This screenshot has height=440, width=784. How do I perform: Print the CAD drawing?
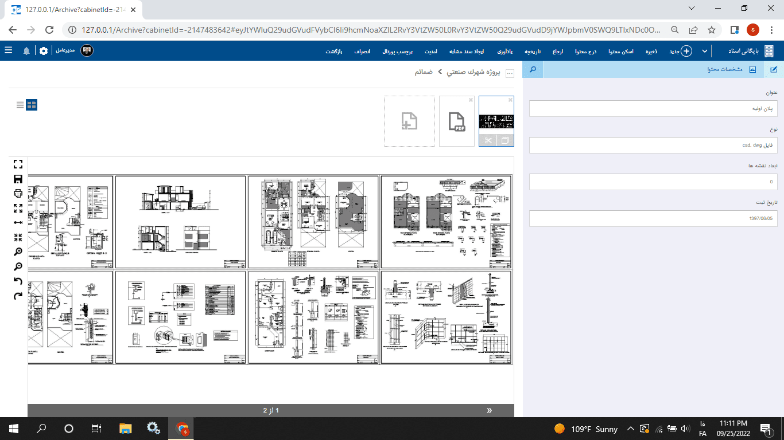pyautogui.click(x=18, y=193)
